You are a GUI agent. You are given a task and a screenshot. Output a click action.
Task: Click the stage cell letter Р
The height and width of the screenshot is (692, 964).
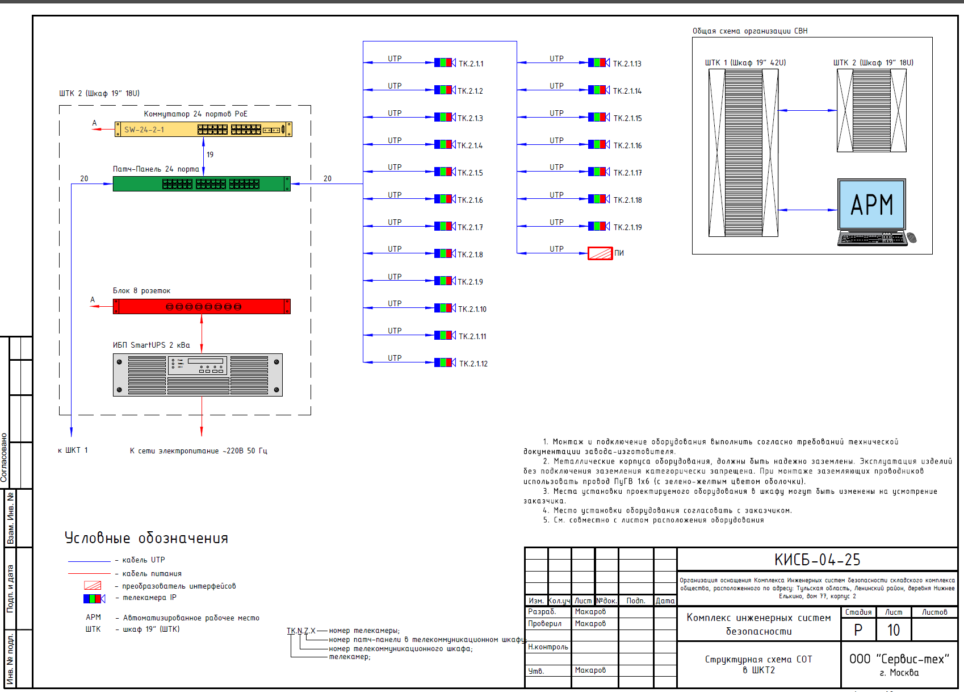pyautogui.click(x=858, y=630)
